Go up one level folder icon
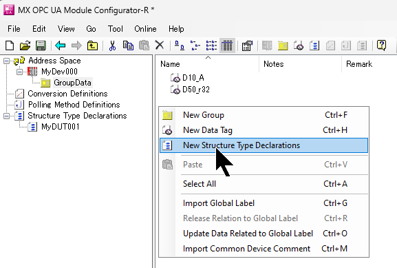 point(92,45)
